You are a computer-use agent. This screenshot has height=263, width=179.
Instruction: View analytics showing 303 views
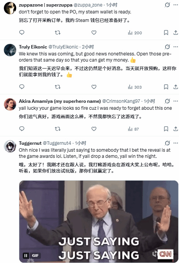coord(135,87)
